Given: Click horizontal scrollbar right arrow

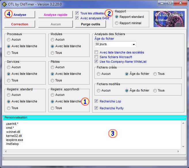Looking at the screenshot, I should [178, 151].
